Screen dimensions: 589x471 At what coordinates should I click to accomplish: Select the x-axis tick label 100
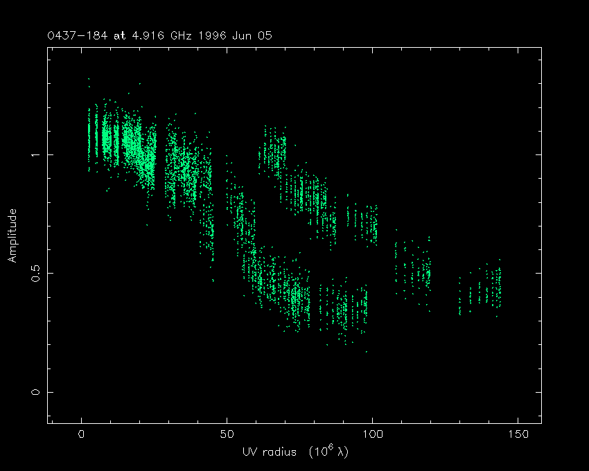click(372, 435)
